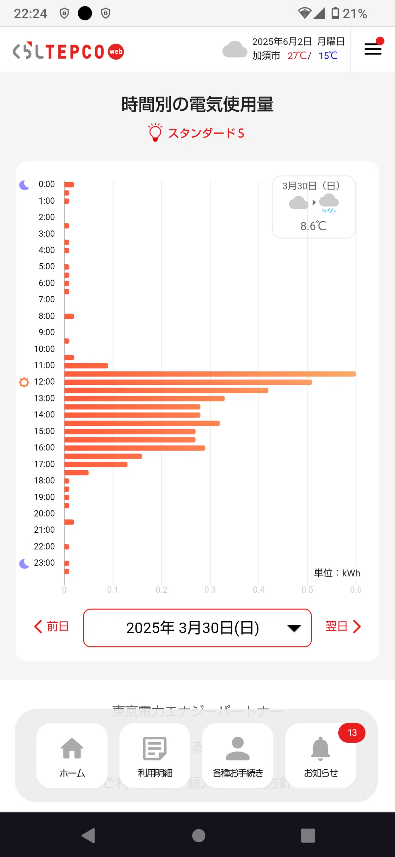Go to the next day 翌日
The width and height of the screenshot is (395, 857).
[343, 627]
